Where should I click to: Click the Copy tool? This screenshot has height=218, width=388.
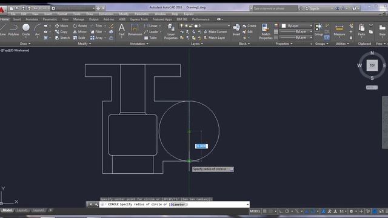point(61,31)
